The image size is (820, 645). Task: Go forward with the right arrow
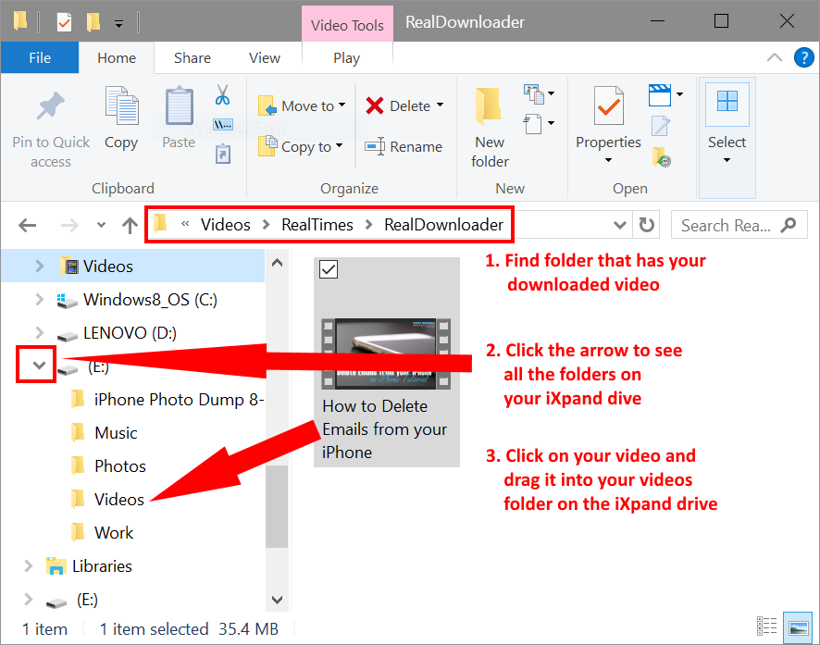[69, 225]
